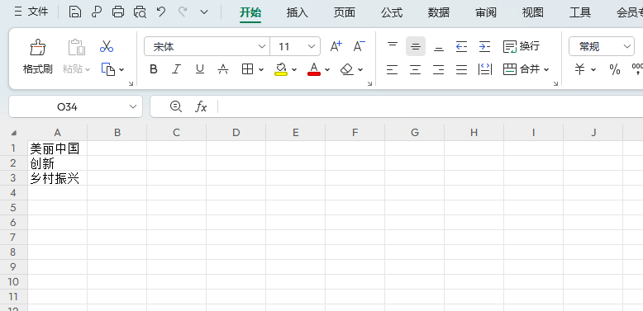
Task: Click the Paste clipboard icon
Action: pos(76,47)
